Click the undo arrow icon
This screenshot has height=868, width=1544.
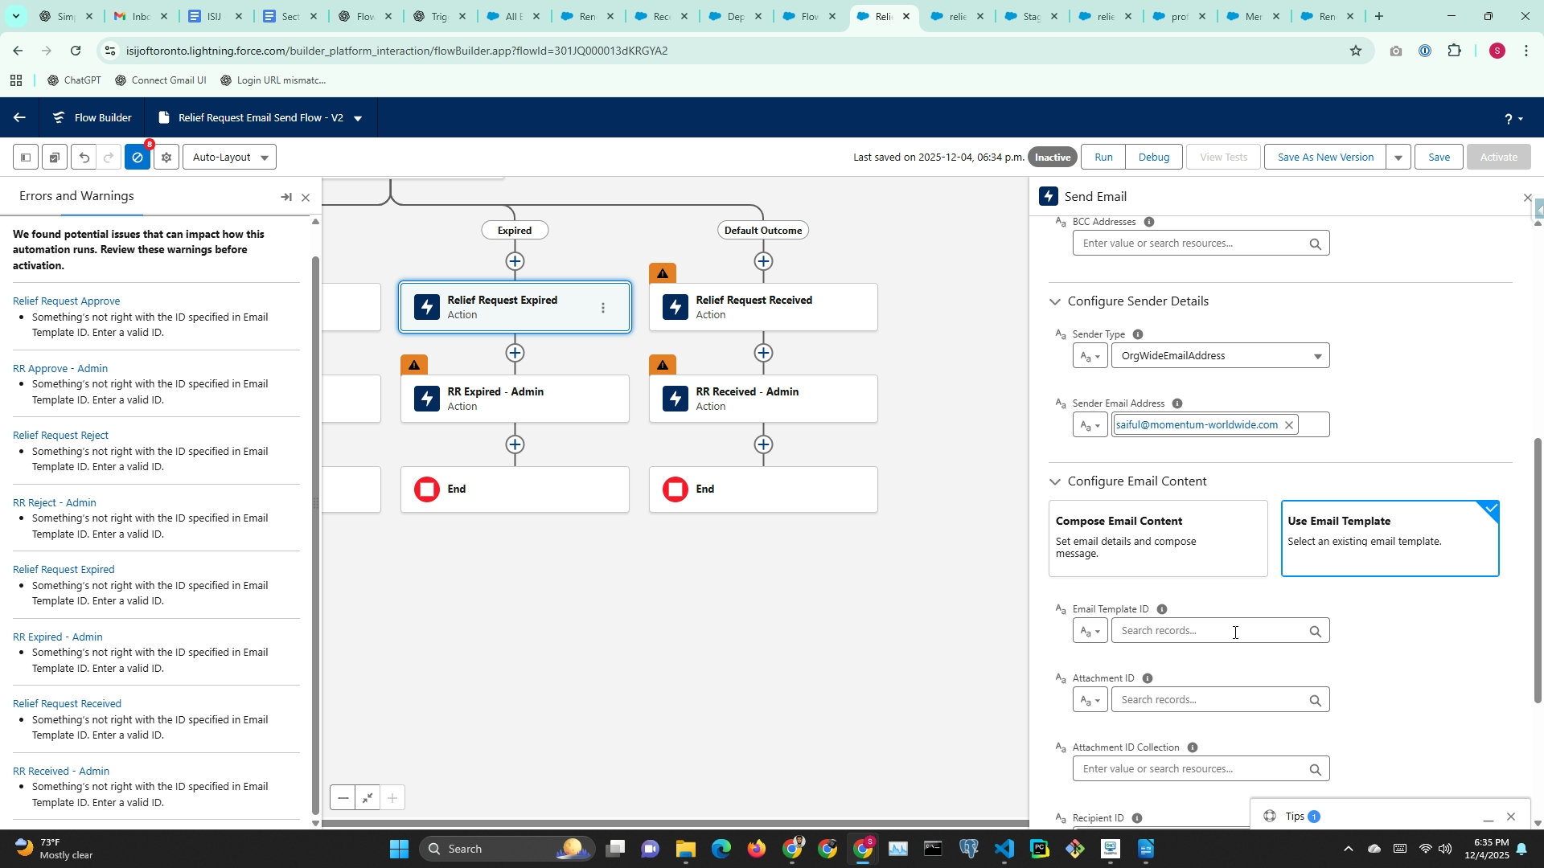pos(84,158)
